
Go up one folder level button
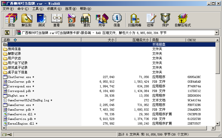tap(7, 33)
